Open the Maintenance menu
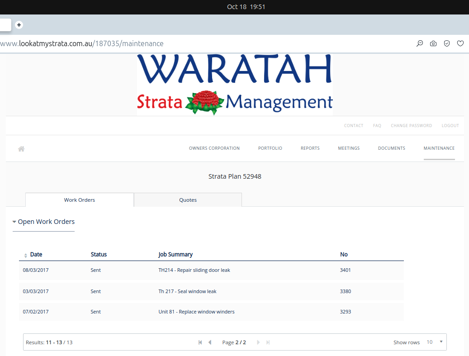469x356 pixels. (439, 148)
